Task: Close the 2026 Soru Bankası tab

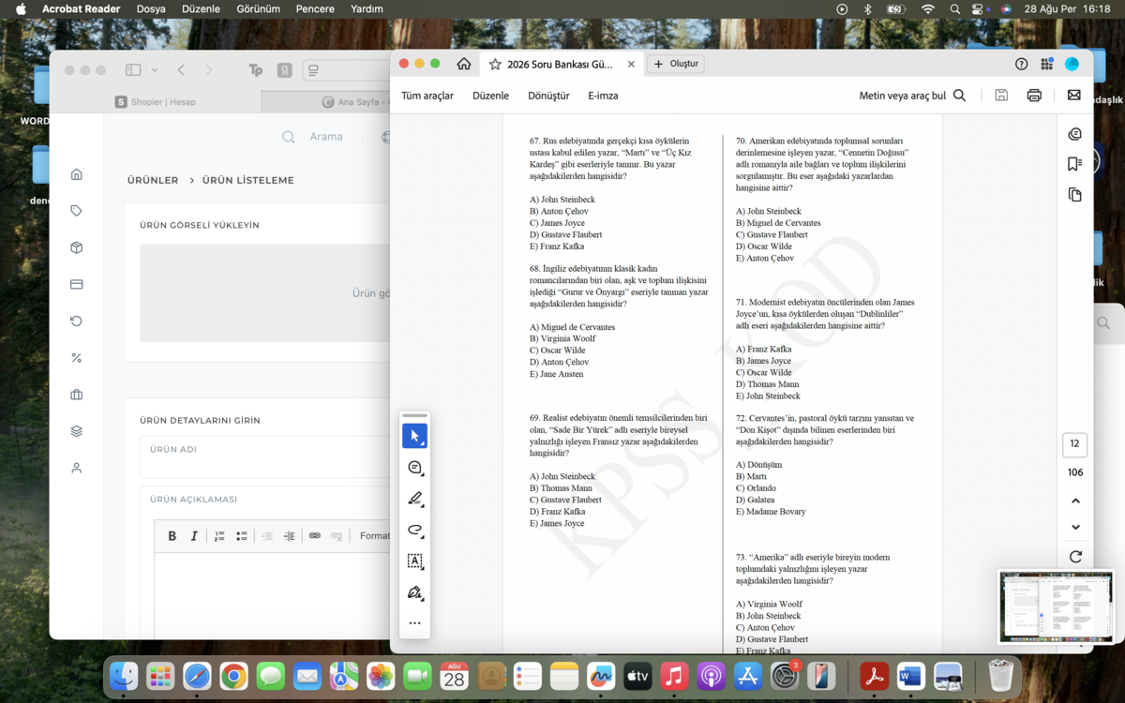Action: pos(631,64)
